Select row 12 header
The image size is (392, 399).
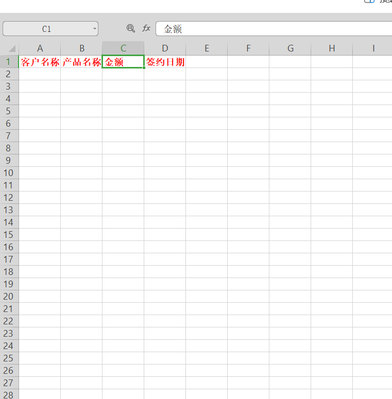coord(9,198)
